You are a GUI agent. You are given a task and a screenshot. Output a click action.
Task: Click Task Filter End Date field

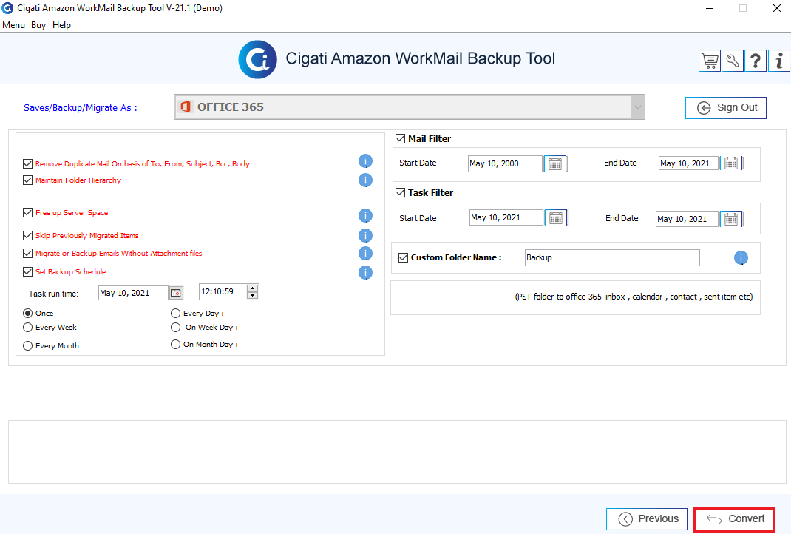[687, 219]
